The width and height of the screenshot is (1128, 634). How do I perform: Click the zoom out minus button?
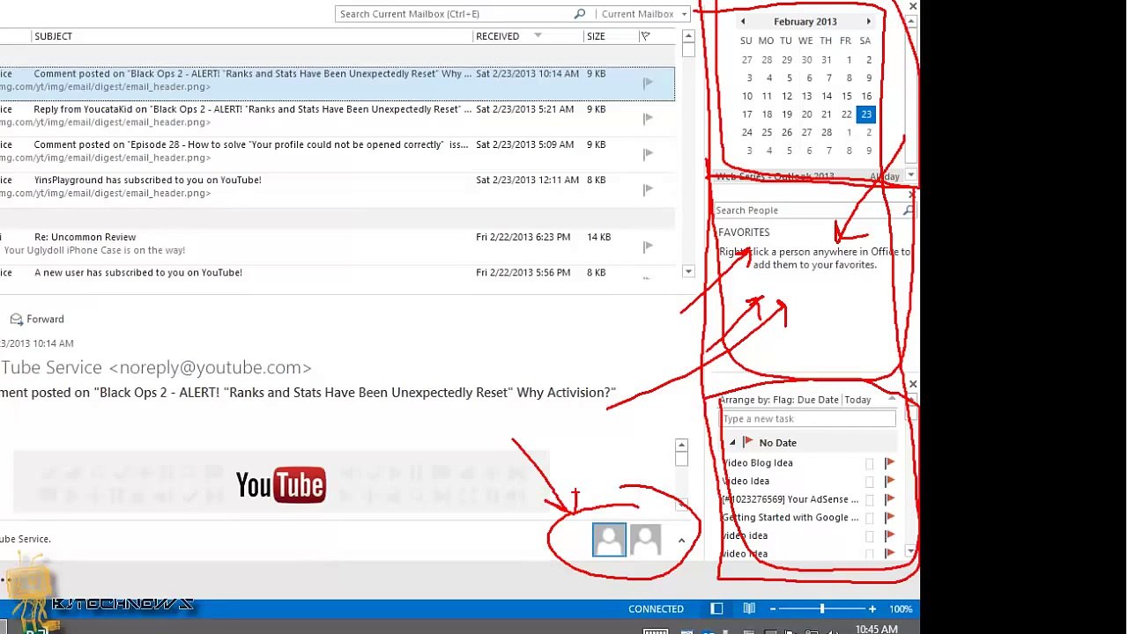pos(772,608)
